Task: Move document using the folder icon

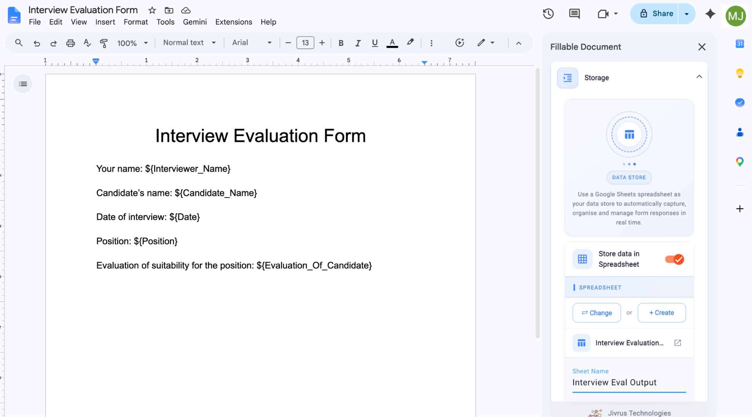Action: click(169, 10)
